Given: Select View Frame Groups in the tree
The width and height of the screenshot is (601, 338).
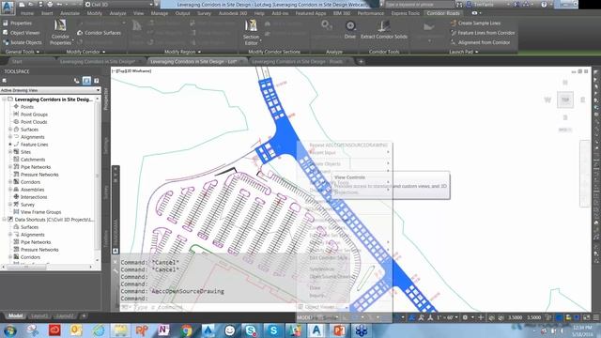Looking at the screenshot, I should point(40,212).
